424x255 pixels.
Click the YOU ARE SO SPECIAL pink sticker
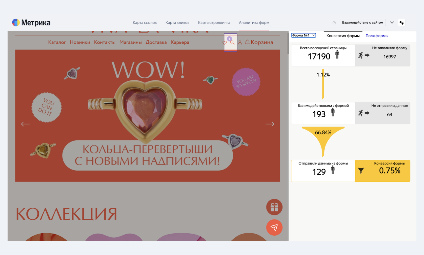(246, 82)
